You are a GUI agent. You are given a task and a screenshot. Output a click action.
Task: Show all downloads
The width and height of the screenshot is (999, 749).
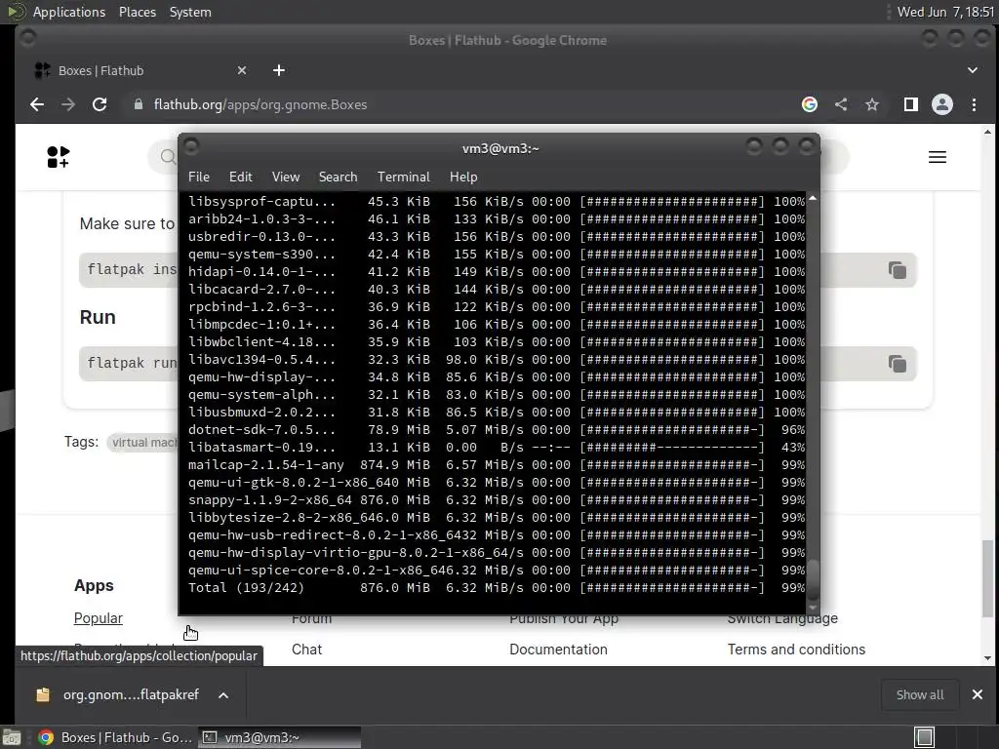pos(919,694)
